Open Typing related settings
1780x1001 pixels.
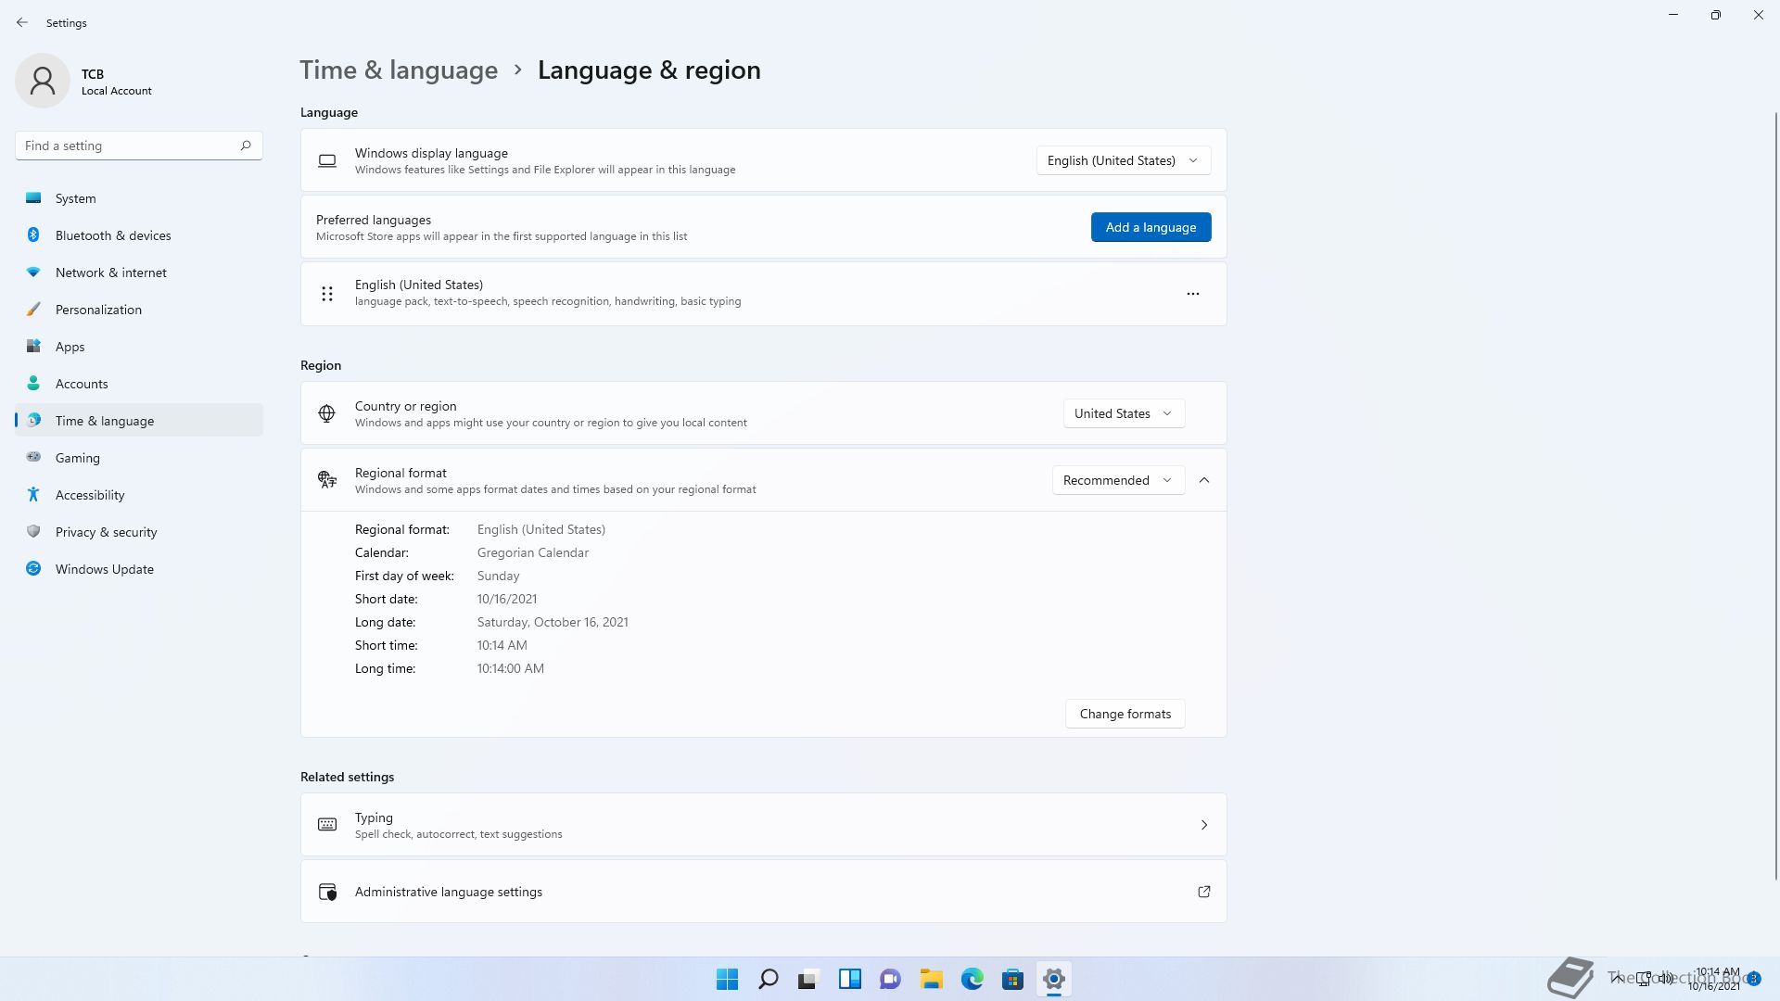coord(763,825)
